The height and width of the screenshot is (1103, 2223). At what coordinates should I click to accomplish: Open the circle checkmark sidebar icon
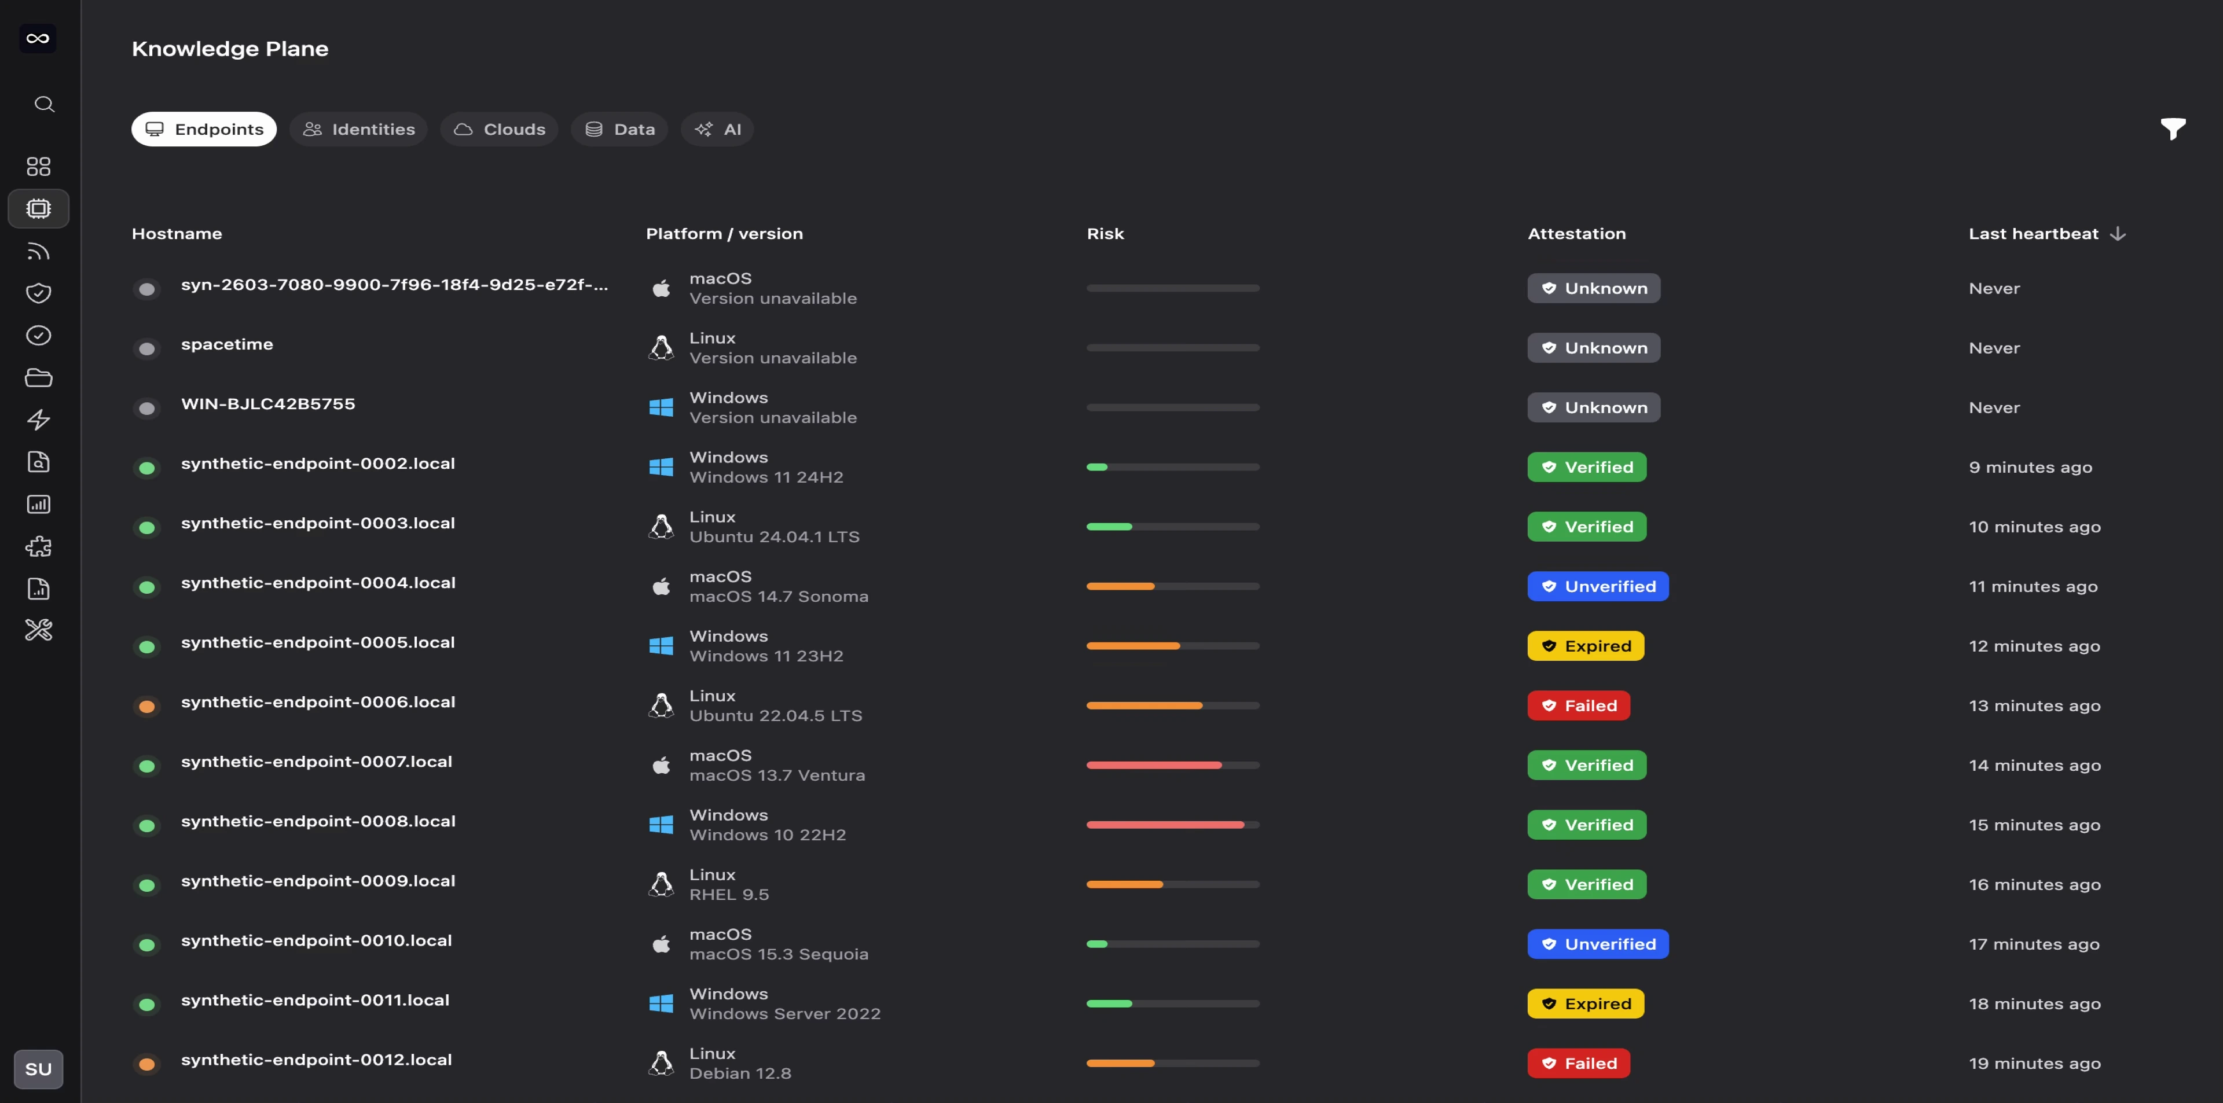pos(38,336)
